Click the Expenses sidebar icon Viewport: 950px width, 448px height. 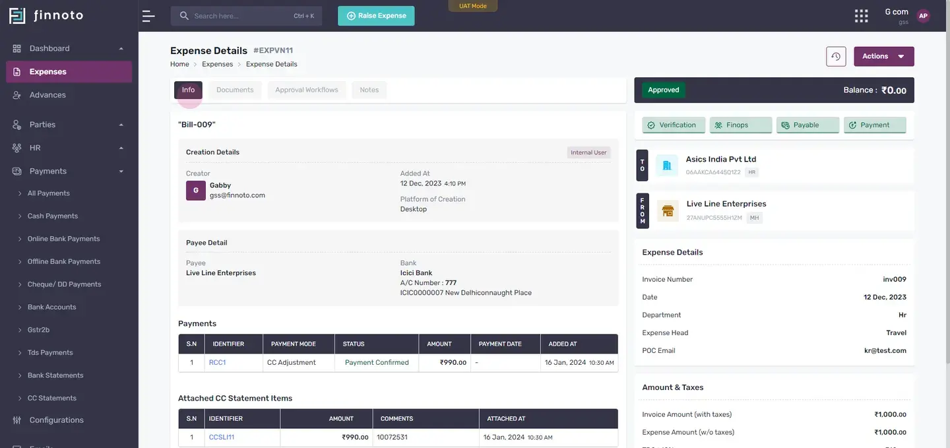point(17,72)
